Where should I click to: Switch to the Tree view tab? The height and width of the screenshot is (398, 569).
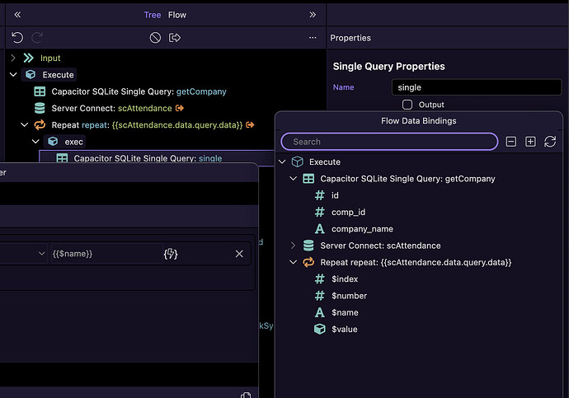point(153,15)
